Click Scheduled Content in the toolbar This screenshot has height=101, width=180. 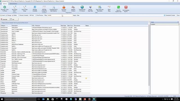pos(169,15)
